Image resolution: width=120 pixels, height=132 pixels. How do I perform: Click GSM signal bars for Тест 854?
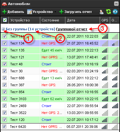tap(115, 92)
